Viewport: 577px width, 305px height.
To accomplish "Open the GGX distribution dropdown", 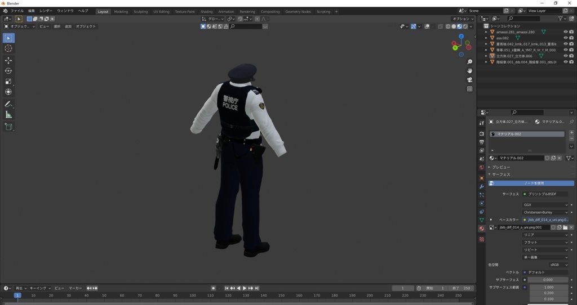I will pyautogui.click(x=545, y=205).
